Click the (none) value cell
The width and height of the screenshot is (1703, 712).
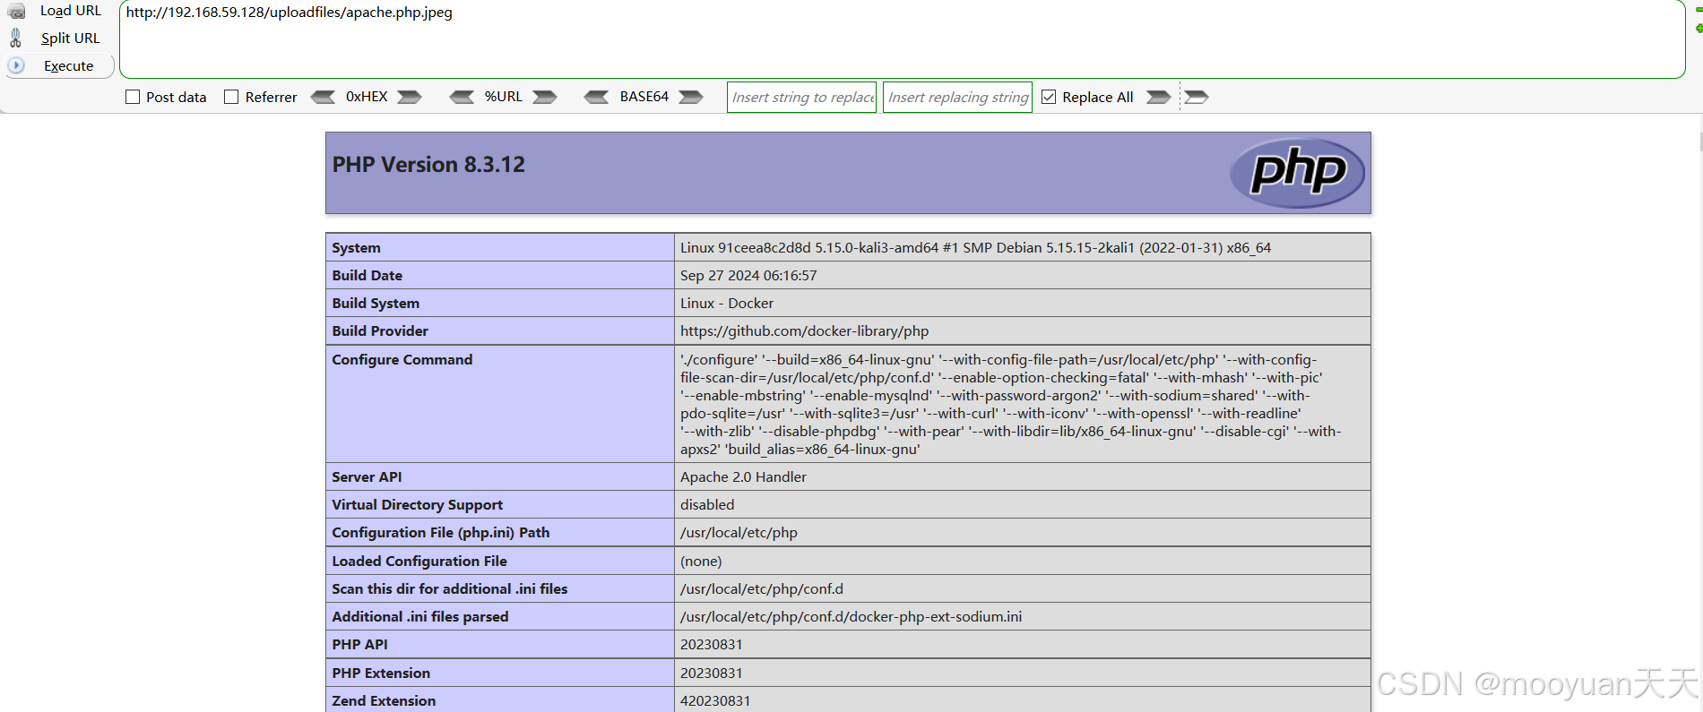click(x=701, y=562)
